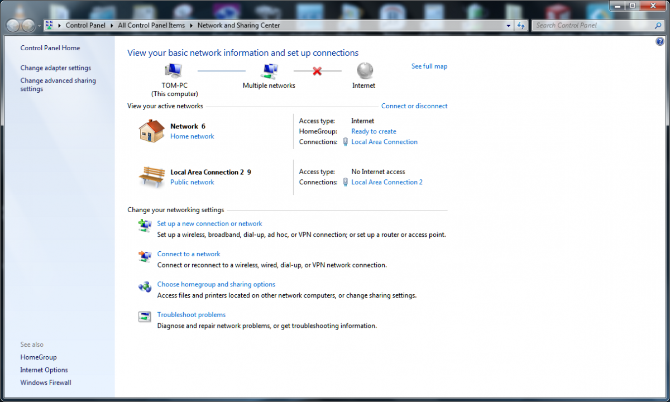Open Change adapter settings

[x=56, y=68]
